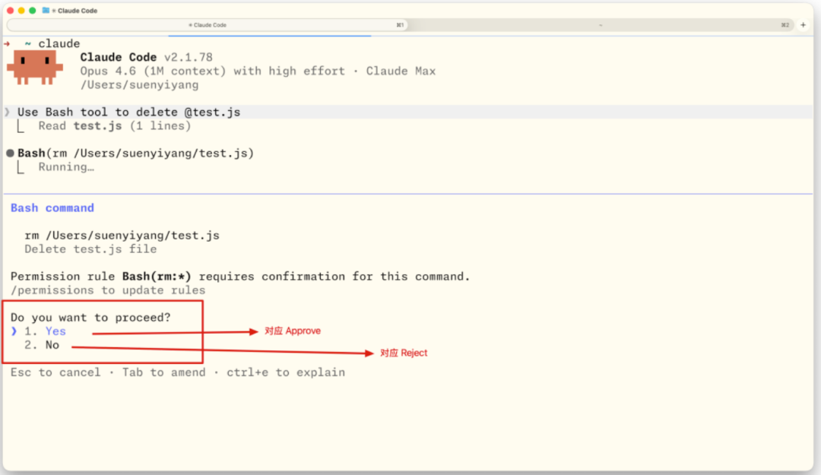The height and width of the screenshot is (475, 821).
Task: Click the folder icon in title bar
Action: (x=46, y=11)
